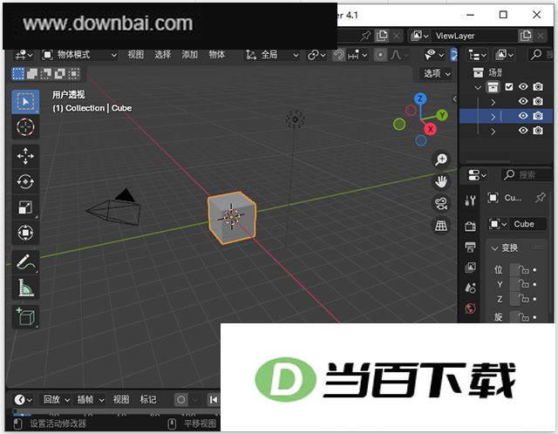The image size is (558, 434).
Task: Open the Scene properties tab
Action: point(470,288)
